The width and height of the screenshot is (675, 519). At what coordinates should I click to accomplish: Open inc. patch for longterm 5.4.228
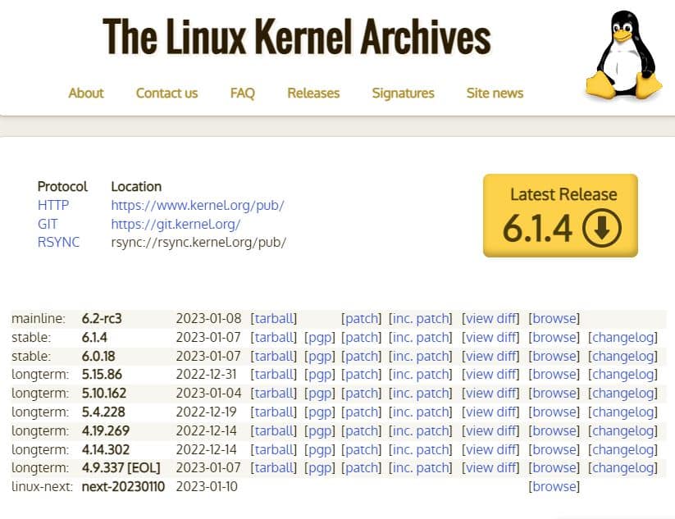click(421, 412)
